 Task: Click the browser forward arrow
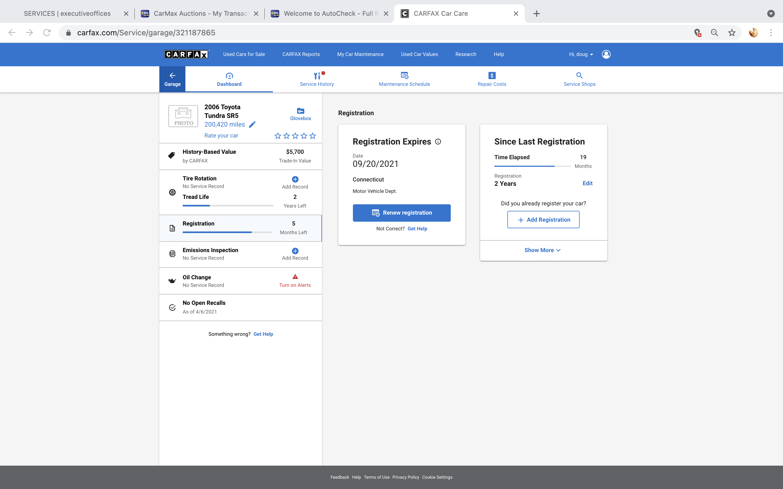click(29, 33)
